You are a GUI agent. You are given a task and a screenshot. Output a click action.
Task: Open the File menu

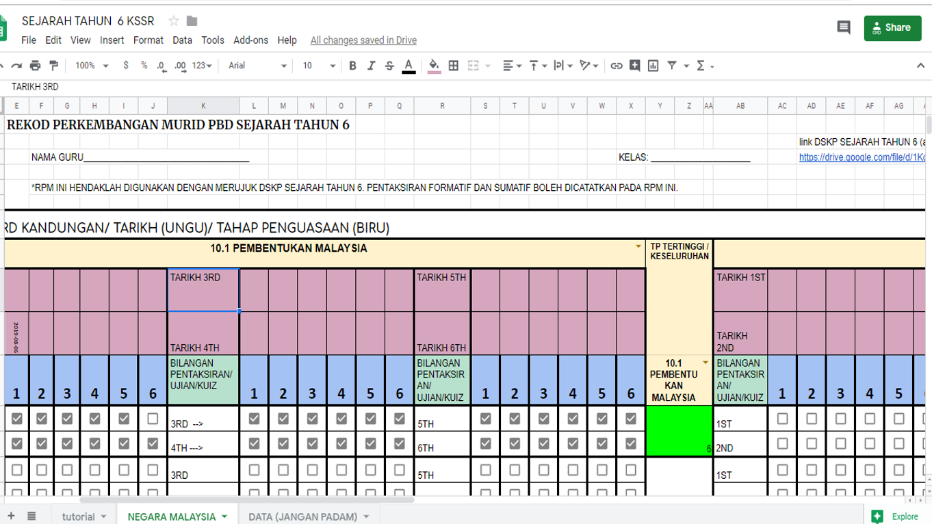(x=29, y=40)
